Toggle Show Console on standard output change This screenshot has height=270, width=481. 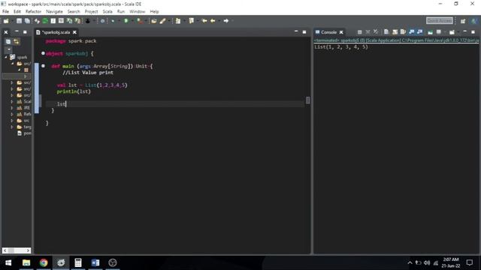click(x=411, y=31)
